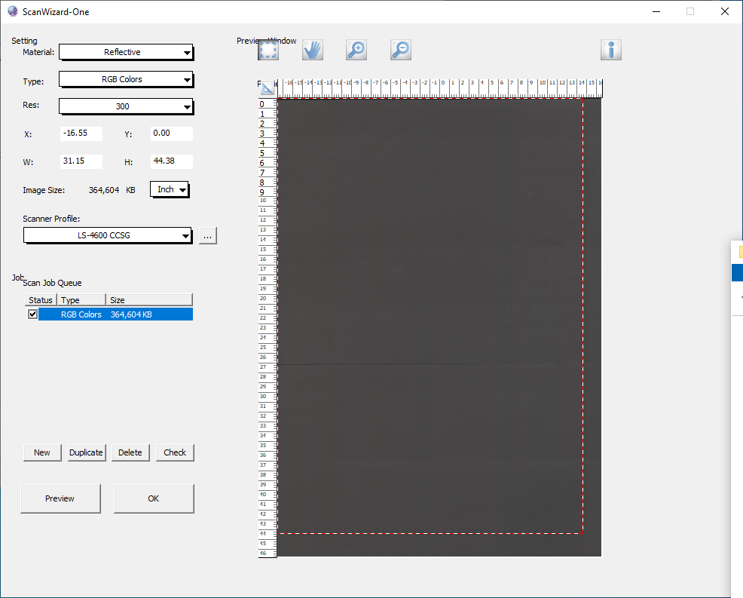Viewport: 743px width, 598px height.
Task: Open scanner profile browse ellipsis button
Action: coord(209,236)
